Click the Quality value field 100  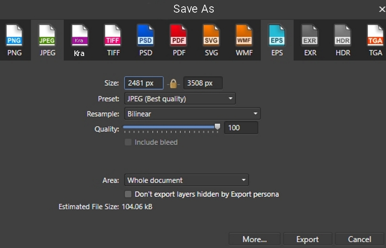pyautogui.click(x=241, y=128)
